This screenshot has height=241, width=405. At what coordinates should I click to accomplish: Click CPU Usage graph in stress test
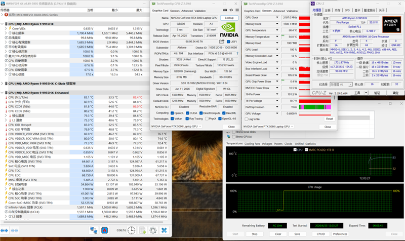tap(314, 202)
